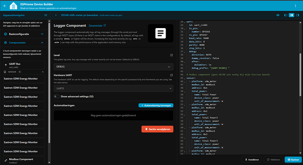Open the external link icon beside Level
The height and width of the screenshot is (165, 303).
click(x=171, y=55)
